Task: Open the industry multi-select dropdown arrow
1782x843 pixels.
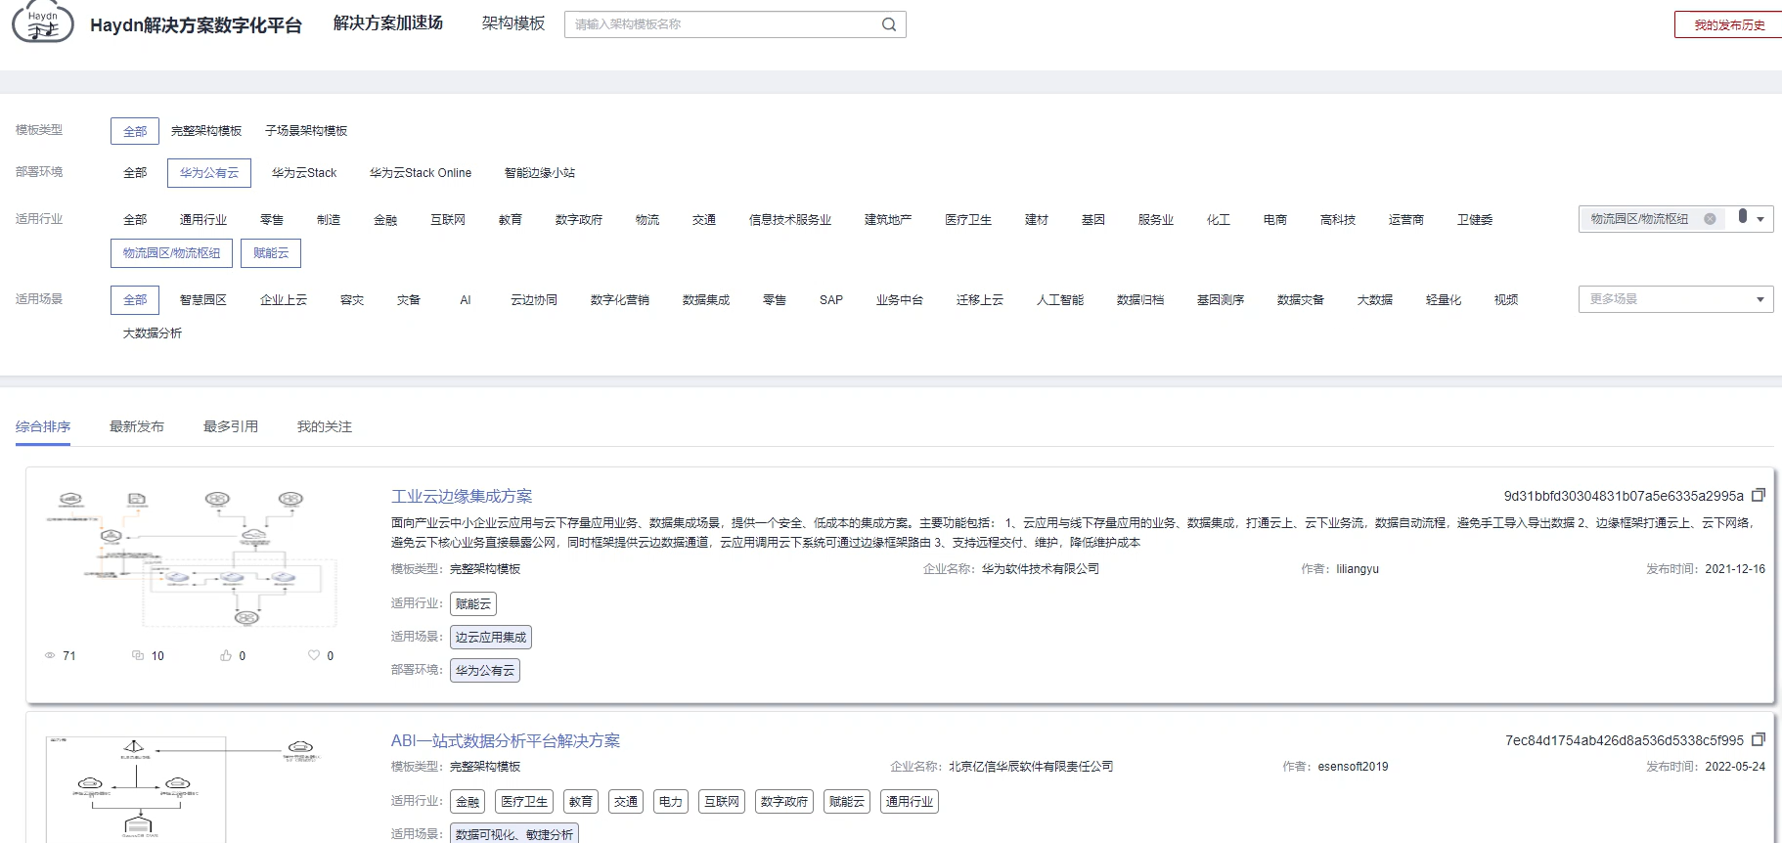Action: coord(1760,219)
